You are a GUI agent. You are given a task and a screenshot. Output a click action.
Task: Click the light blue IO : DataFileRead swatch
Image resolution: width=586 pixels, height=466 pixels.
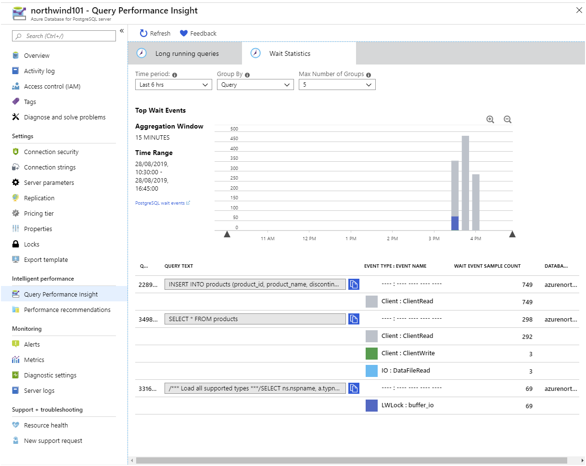371,371
